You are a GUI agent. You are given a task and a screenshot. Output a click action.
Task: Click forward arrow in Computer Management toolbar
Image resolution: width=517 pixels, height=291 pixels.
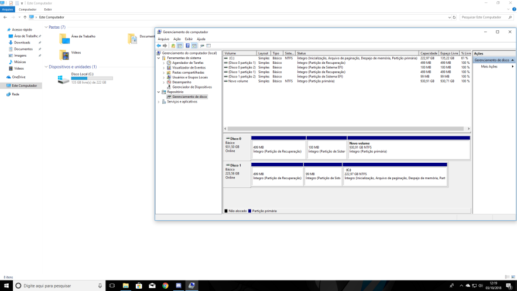click(x=165, y=46)
